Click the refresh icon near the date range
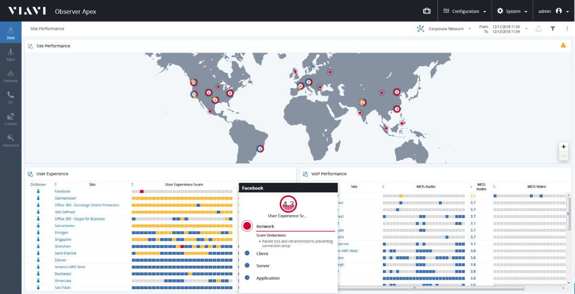Image resolution: width=575 pixels, height=294 pixels. (539, 29)
